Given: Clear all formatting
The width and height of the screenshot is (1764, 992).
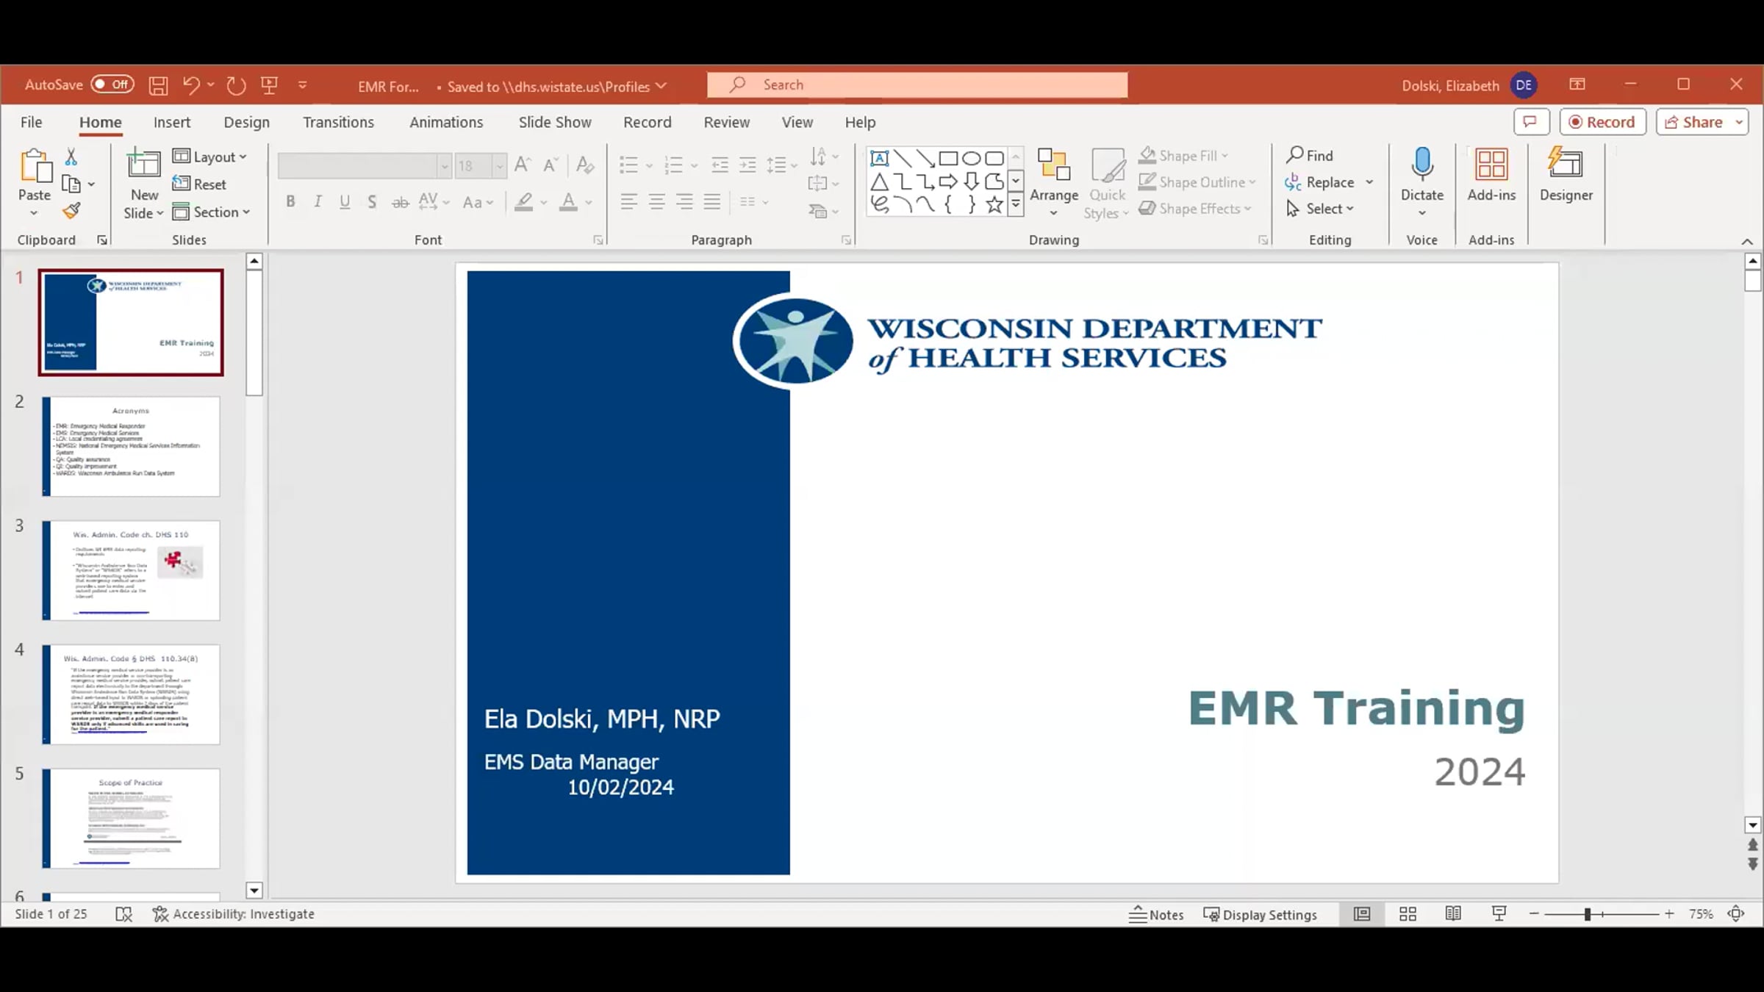Looking at the screenshot, I should click(585, 165).
